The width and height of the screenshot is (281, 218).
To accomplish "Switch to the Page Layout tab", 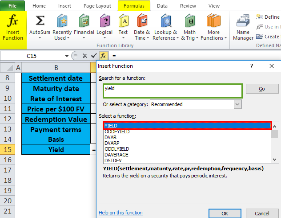I will click(x=97, y=6).
